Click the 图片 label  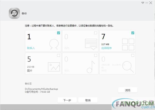coord(30,71)
